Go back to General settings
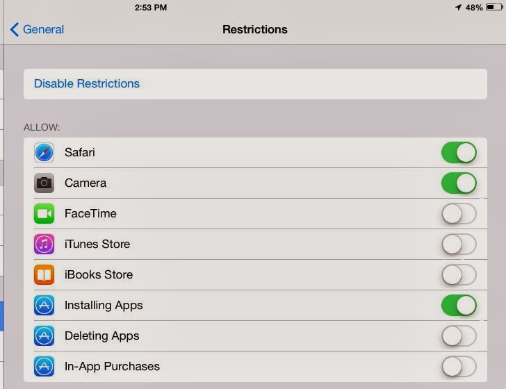Screen dimensions: 506x389 point(37,29)
